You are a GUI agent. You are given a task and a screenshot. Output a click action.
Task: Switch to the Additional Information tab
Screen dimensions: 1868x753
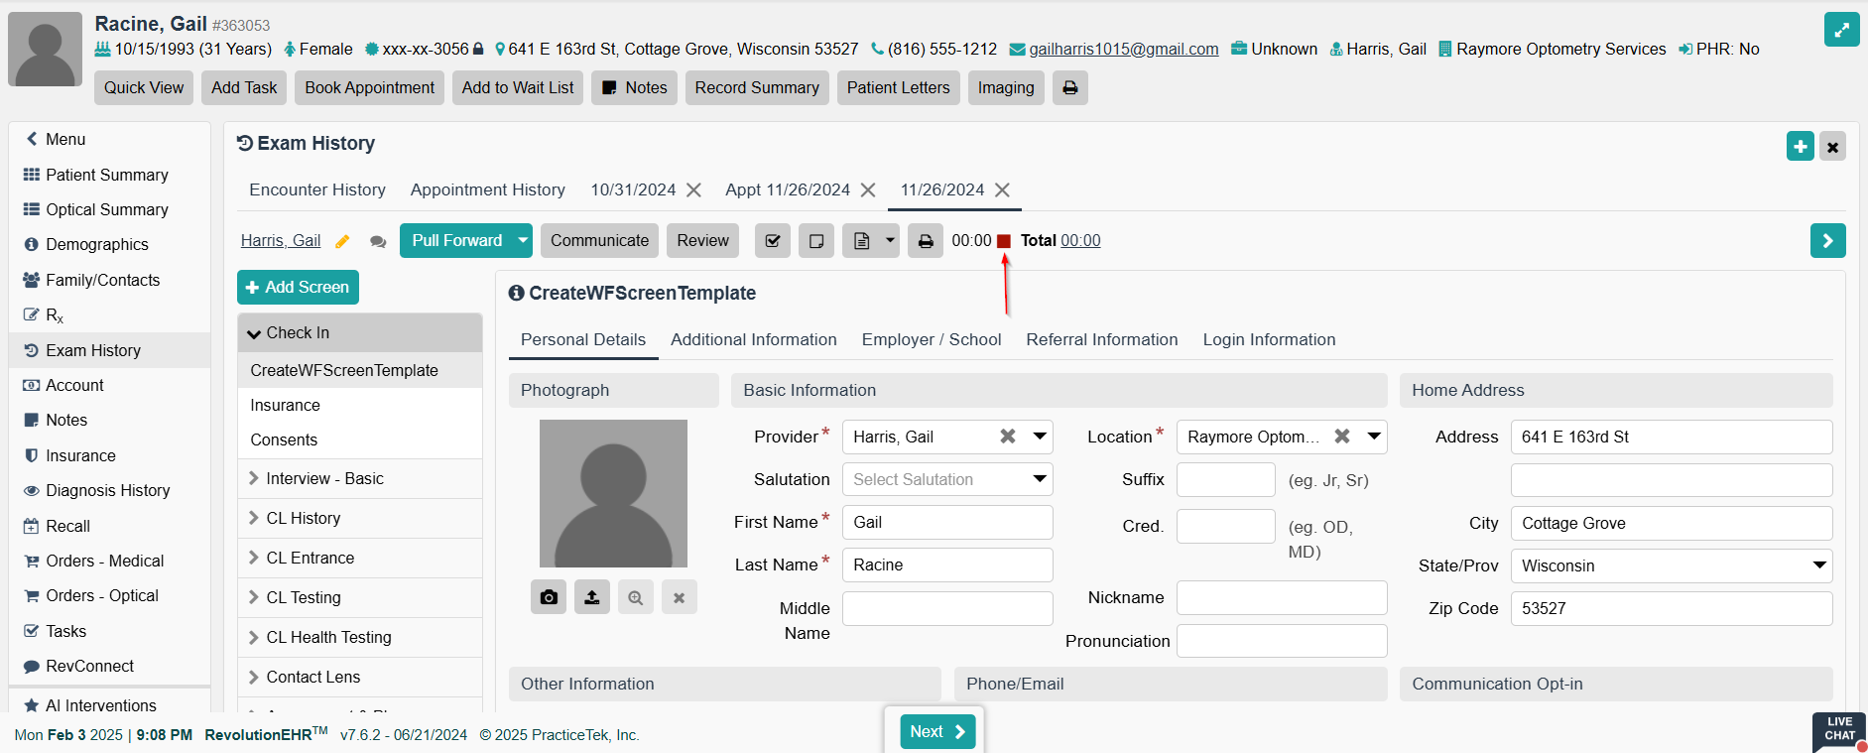(x=753, y=339)
